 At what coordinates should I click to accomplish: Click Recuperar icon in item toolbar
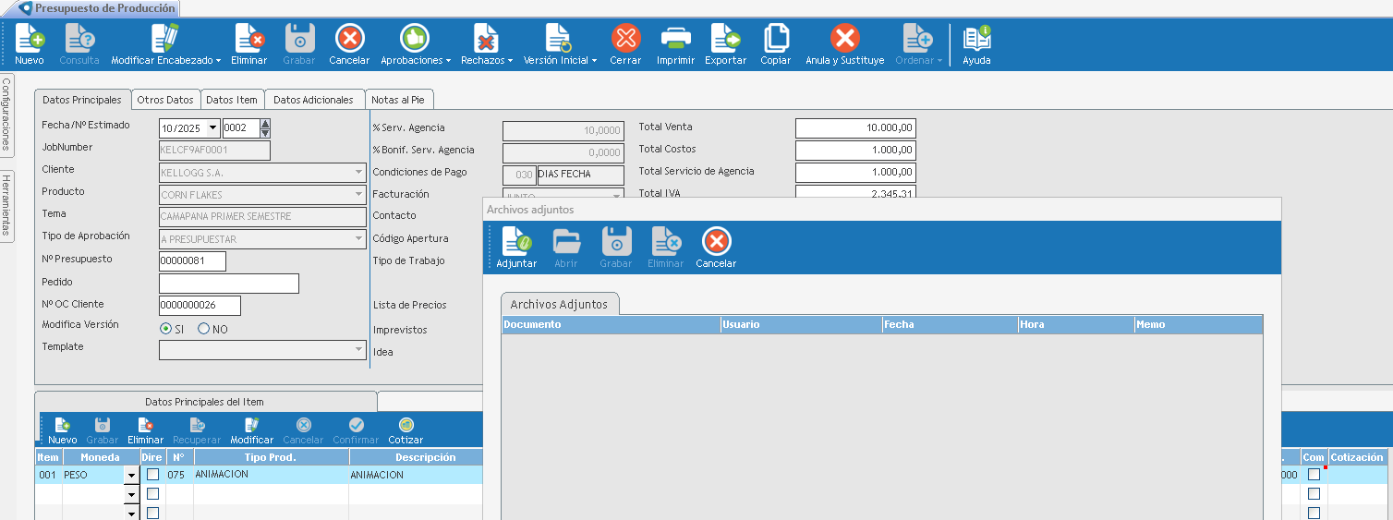[197, 430]
